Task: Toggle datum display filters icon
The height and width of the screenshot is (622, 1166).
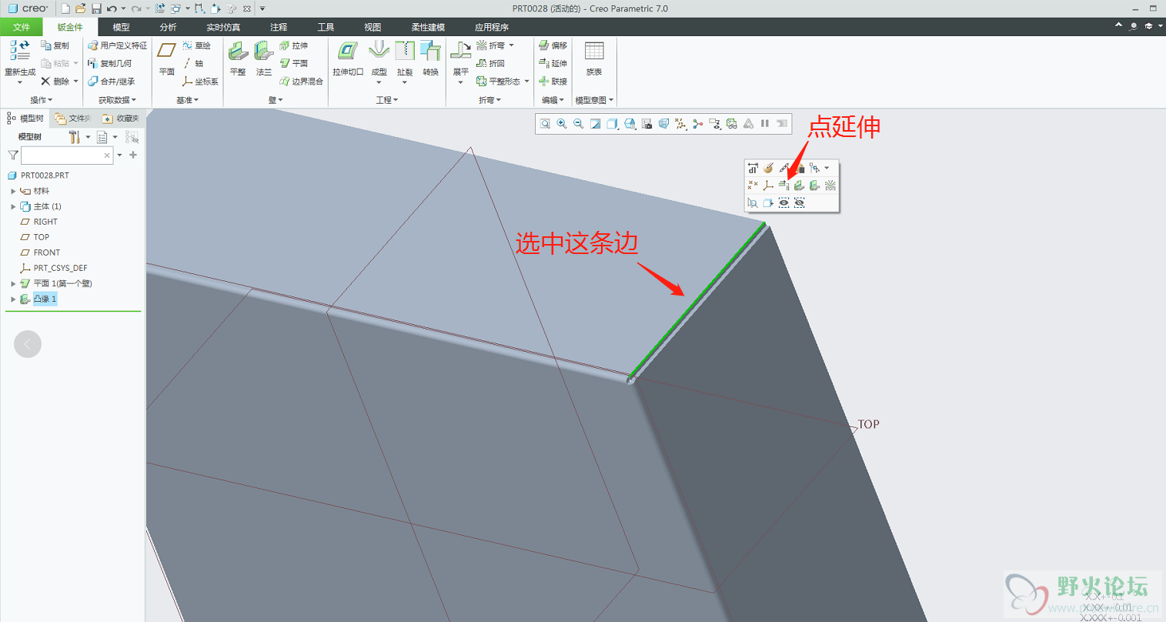Action: [x=680, y=123]
